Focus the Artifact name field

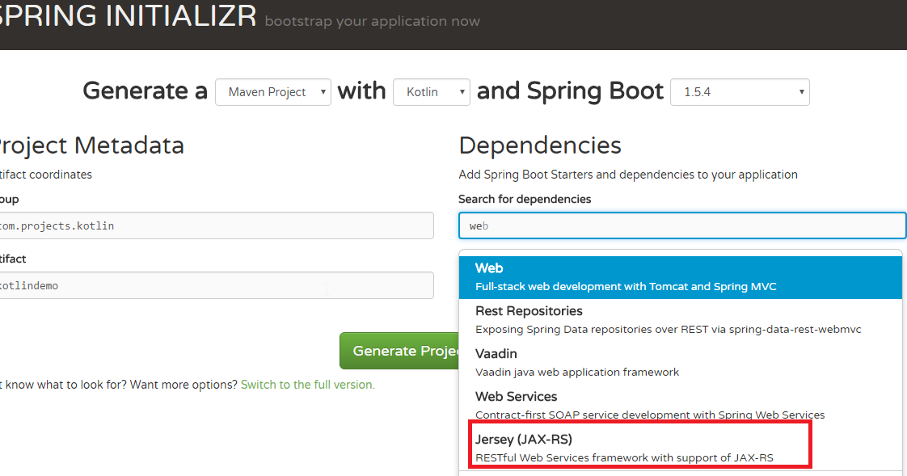(214, 284)
